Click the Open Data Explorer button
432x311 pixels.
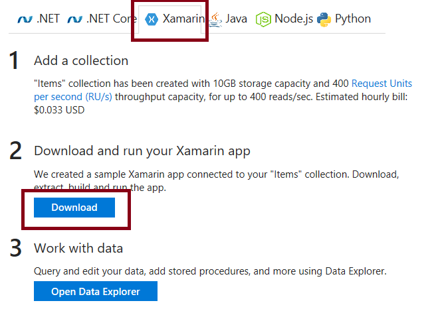pos(96,292)
